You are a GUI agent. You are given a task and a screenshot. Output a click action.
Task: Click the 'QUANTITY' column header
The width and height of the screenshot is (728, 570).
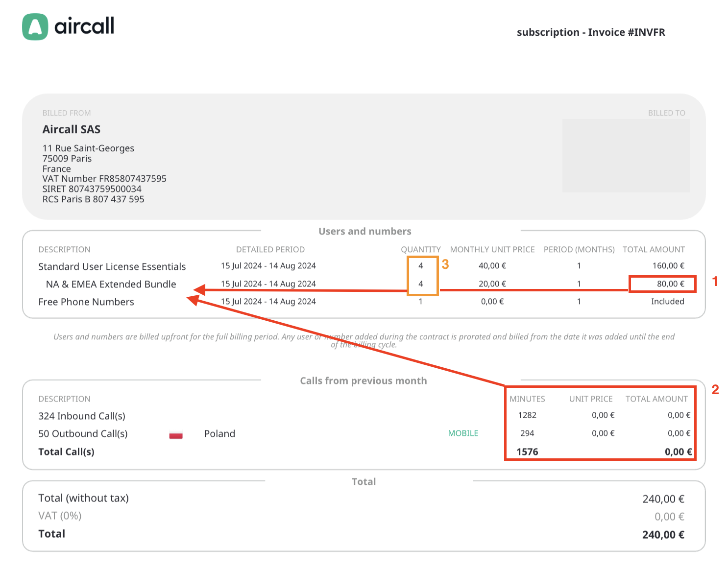tap(421, 249)
